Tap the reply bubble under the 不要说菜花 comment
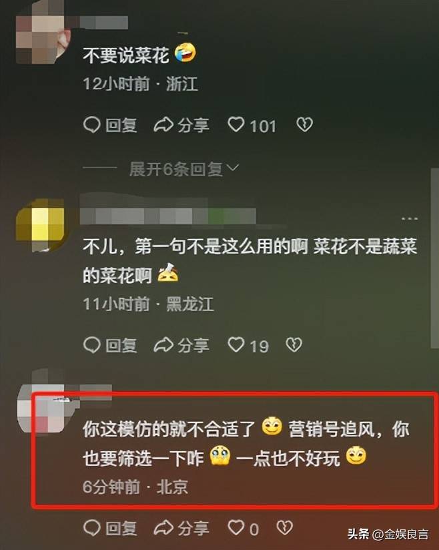Viewport: 439px width, 550px height. pyautogui.click(x=92, y=125)
